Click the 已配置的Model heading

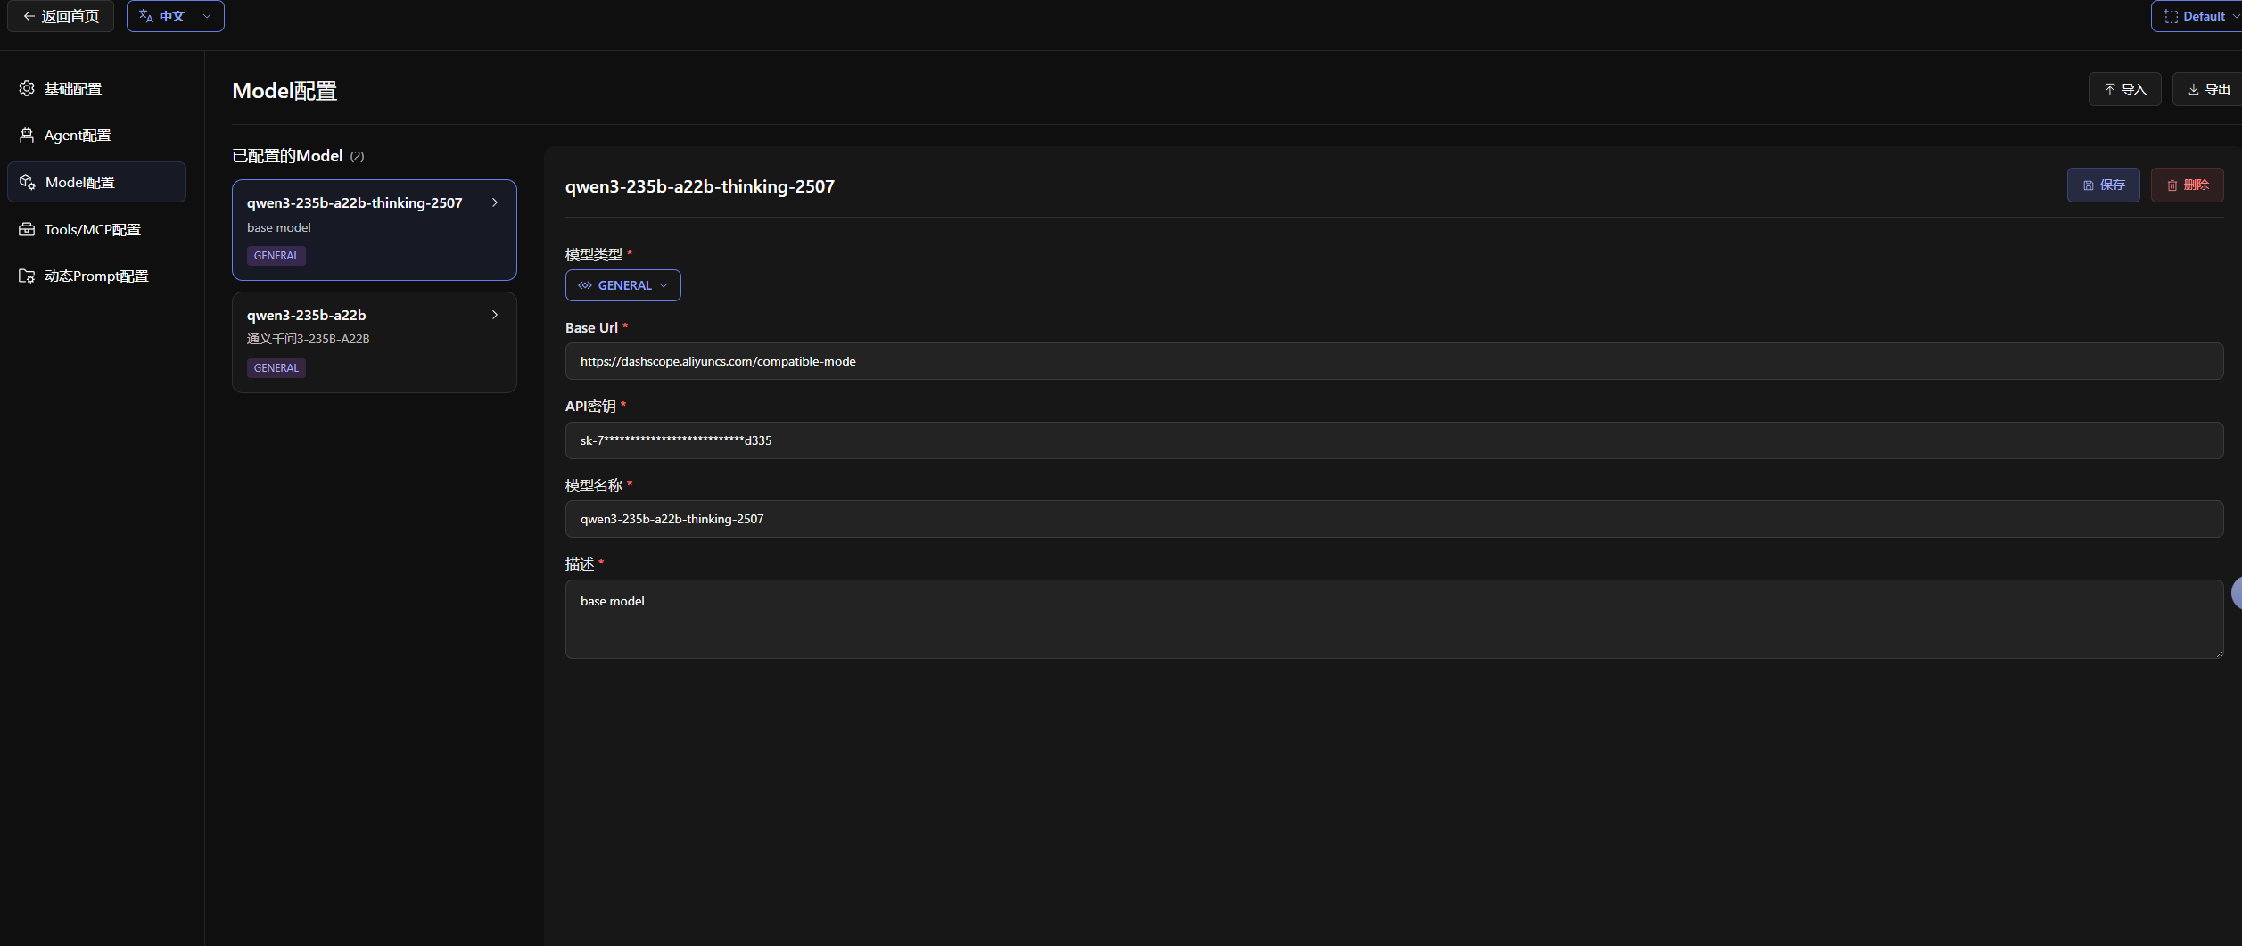point(287,156)
